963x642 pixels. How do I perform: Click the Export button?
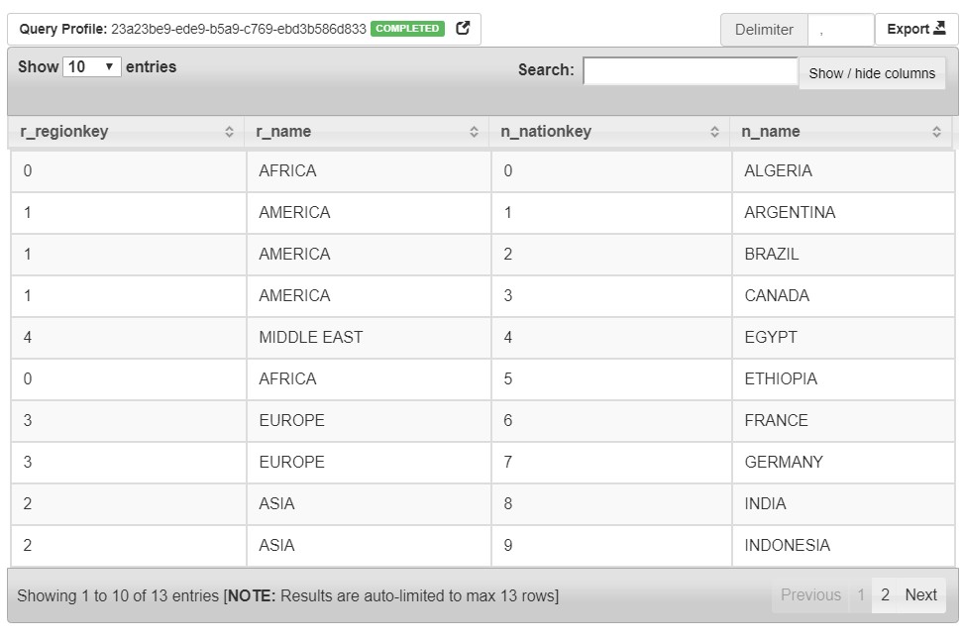pos(916,29)
